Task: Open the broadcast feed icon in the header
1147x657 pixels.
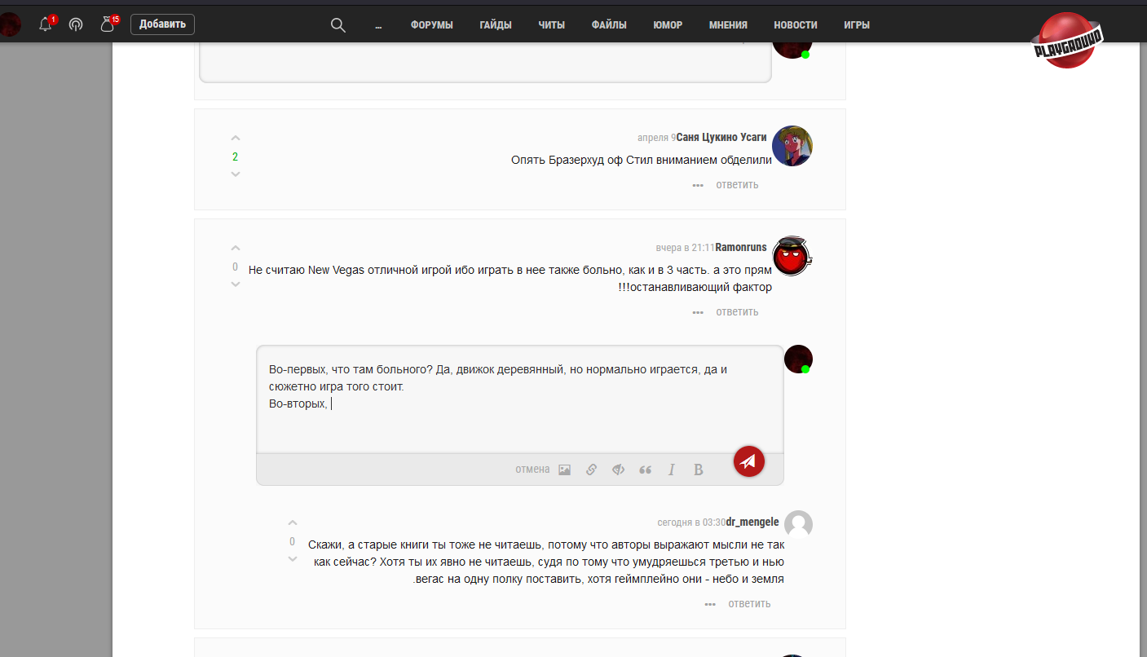Action: point(76,24)
